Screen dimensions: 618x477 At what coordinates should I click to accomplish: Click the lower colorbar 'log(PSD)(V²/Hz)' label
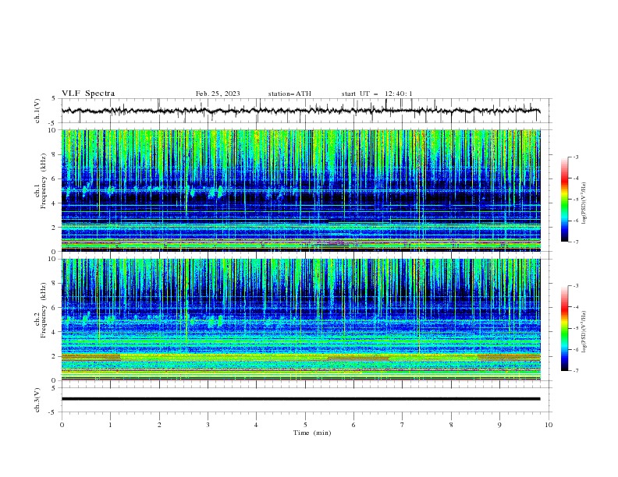[584, 332]
